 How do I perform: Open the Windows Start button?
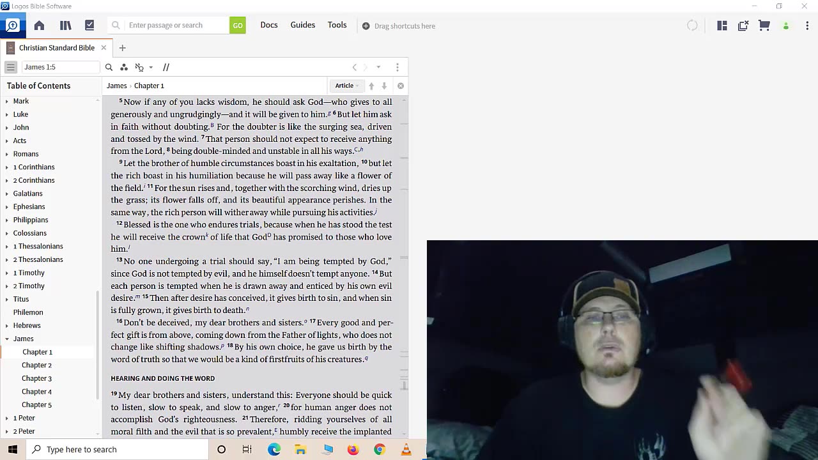[13, 449]
